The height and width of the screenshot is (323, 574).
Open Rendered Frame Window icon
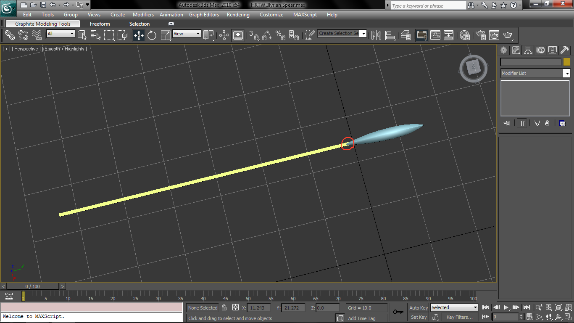click(x=494, y=35)
